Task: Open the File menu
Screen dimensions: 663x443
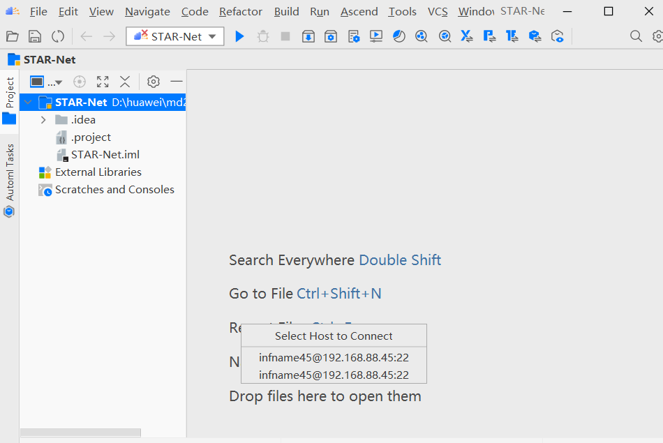Action: (38, 11)
